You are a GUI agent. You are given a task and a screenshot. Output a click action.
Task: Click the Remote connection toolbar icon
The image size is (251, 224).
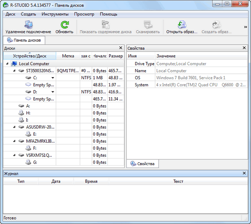tap(28, 25)
